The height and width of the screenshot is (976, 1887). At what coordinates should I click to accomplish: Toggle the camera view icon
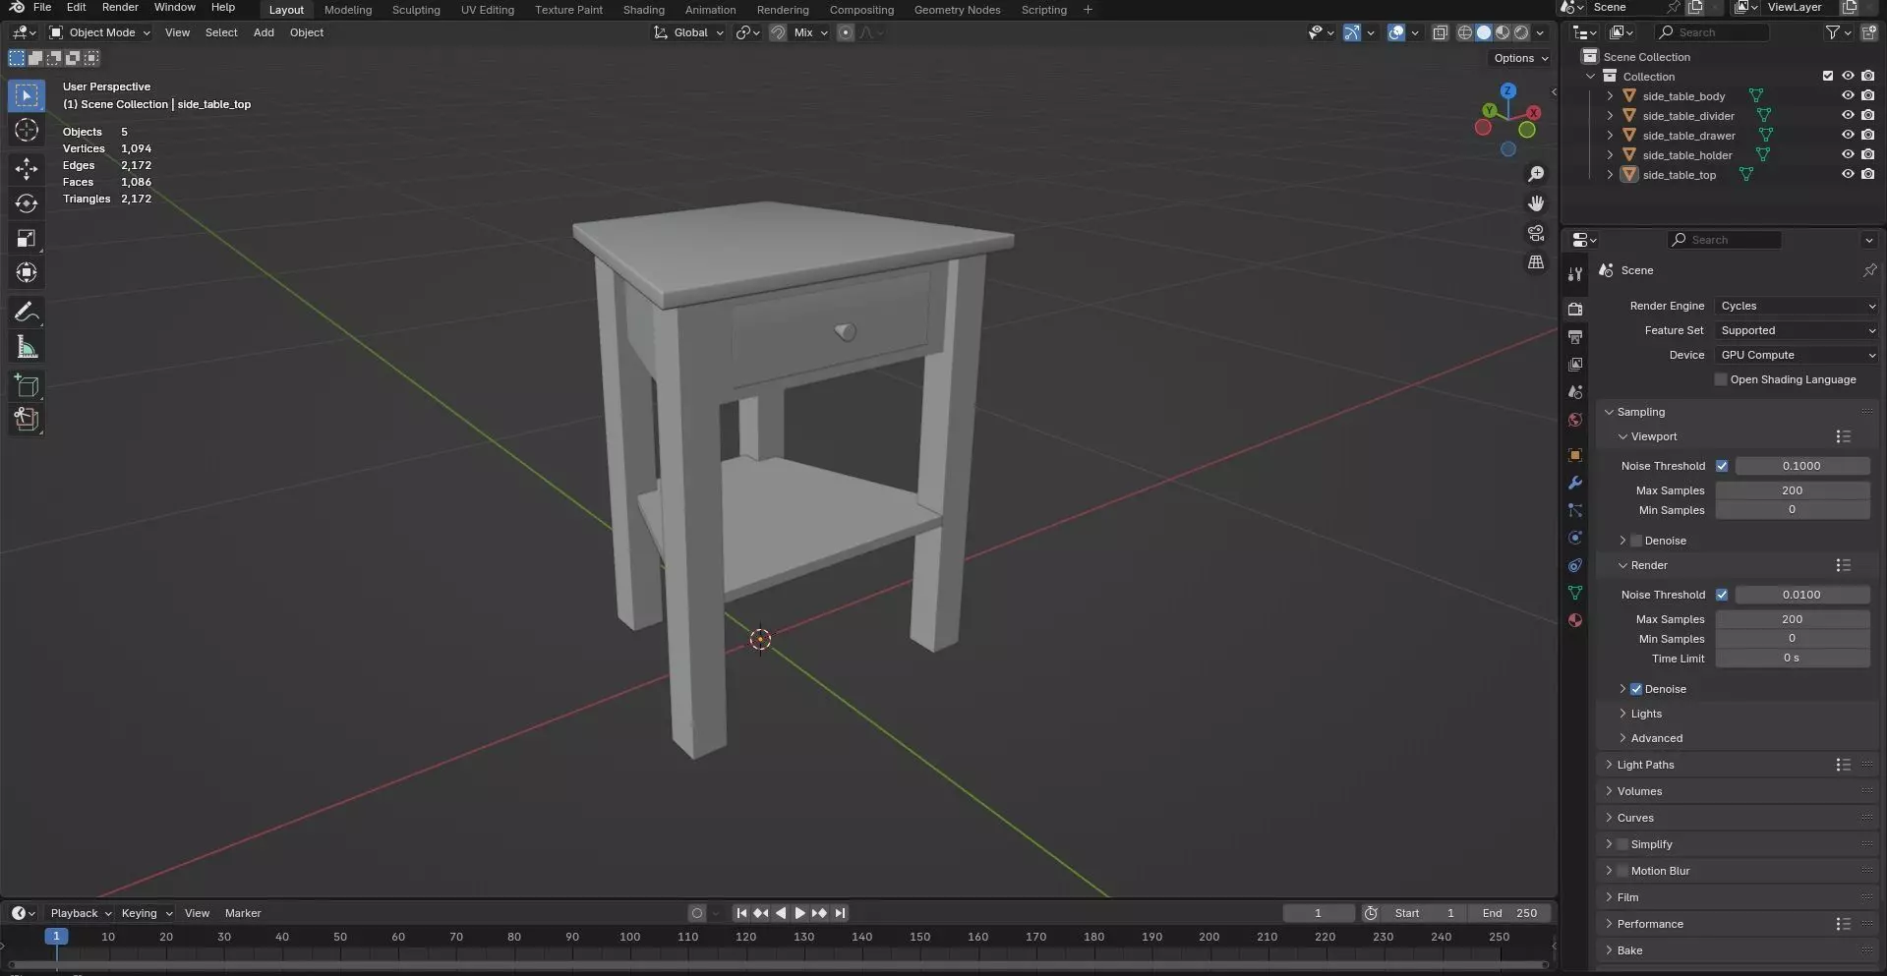(x=1536, y=233)
